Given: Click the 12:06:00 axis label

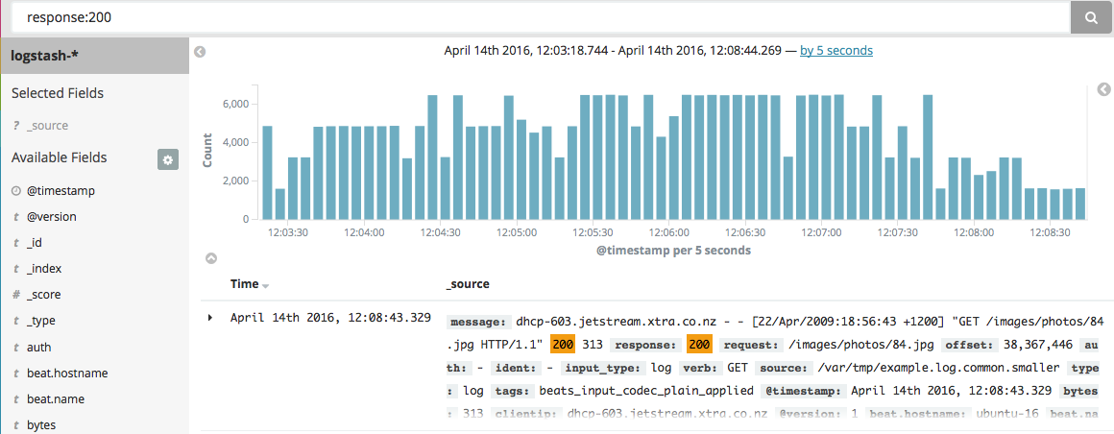Looking at the screenshot, I should (669, 232).
